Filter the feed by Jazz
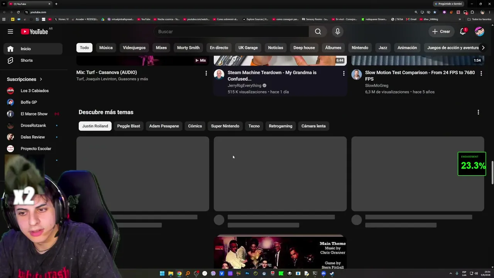The height and width of the screenshot is (278, 494). point(383,48)
